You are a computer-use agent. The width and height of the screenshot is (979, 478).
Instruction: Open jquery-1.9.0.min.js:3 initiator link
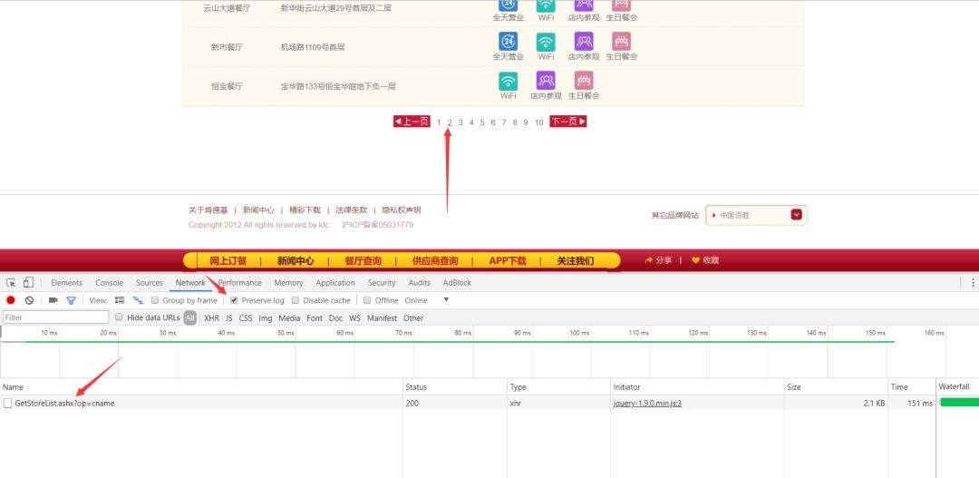(x=647, y=403)
